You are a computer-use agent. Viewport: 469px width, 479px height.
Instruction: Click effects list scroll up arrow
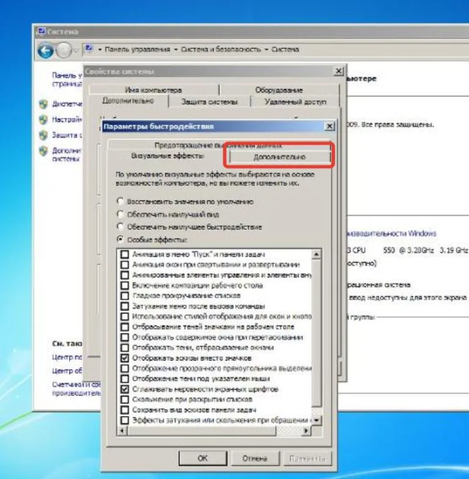[x=316, y=254]
